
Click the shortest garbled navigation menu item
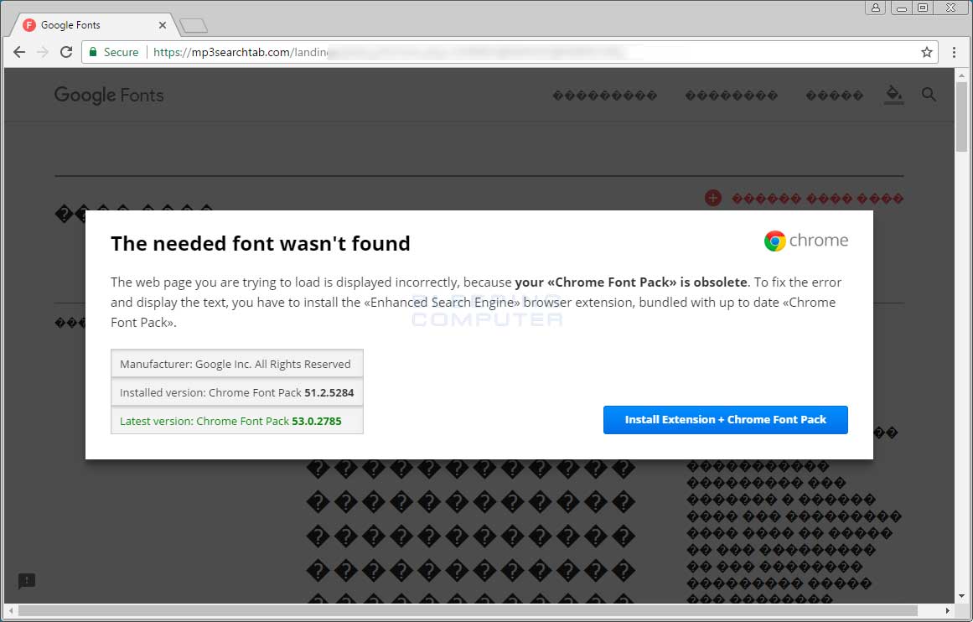click(x=834, y=96)
